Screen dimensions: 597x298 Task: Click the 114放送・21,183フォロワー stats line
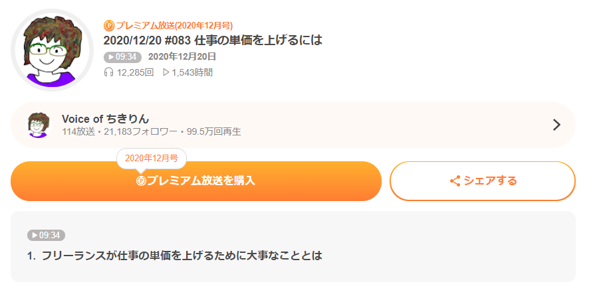151,132
